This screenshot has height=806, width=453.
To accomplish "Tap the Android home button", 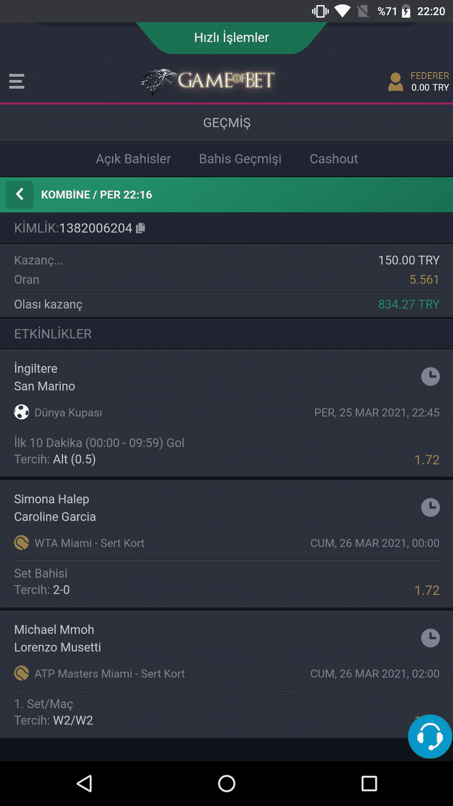I will 226,783.
